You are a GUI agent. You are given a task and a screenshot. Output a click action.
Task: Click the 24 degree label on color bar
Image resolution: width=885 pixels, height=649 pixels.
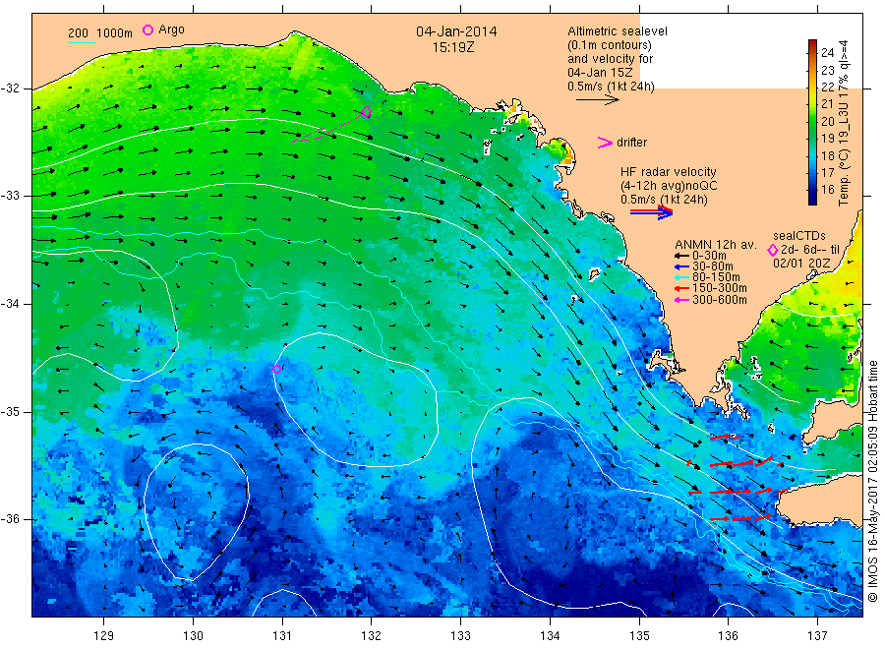coord(827,53)
